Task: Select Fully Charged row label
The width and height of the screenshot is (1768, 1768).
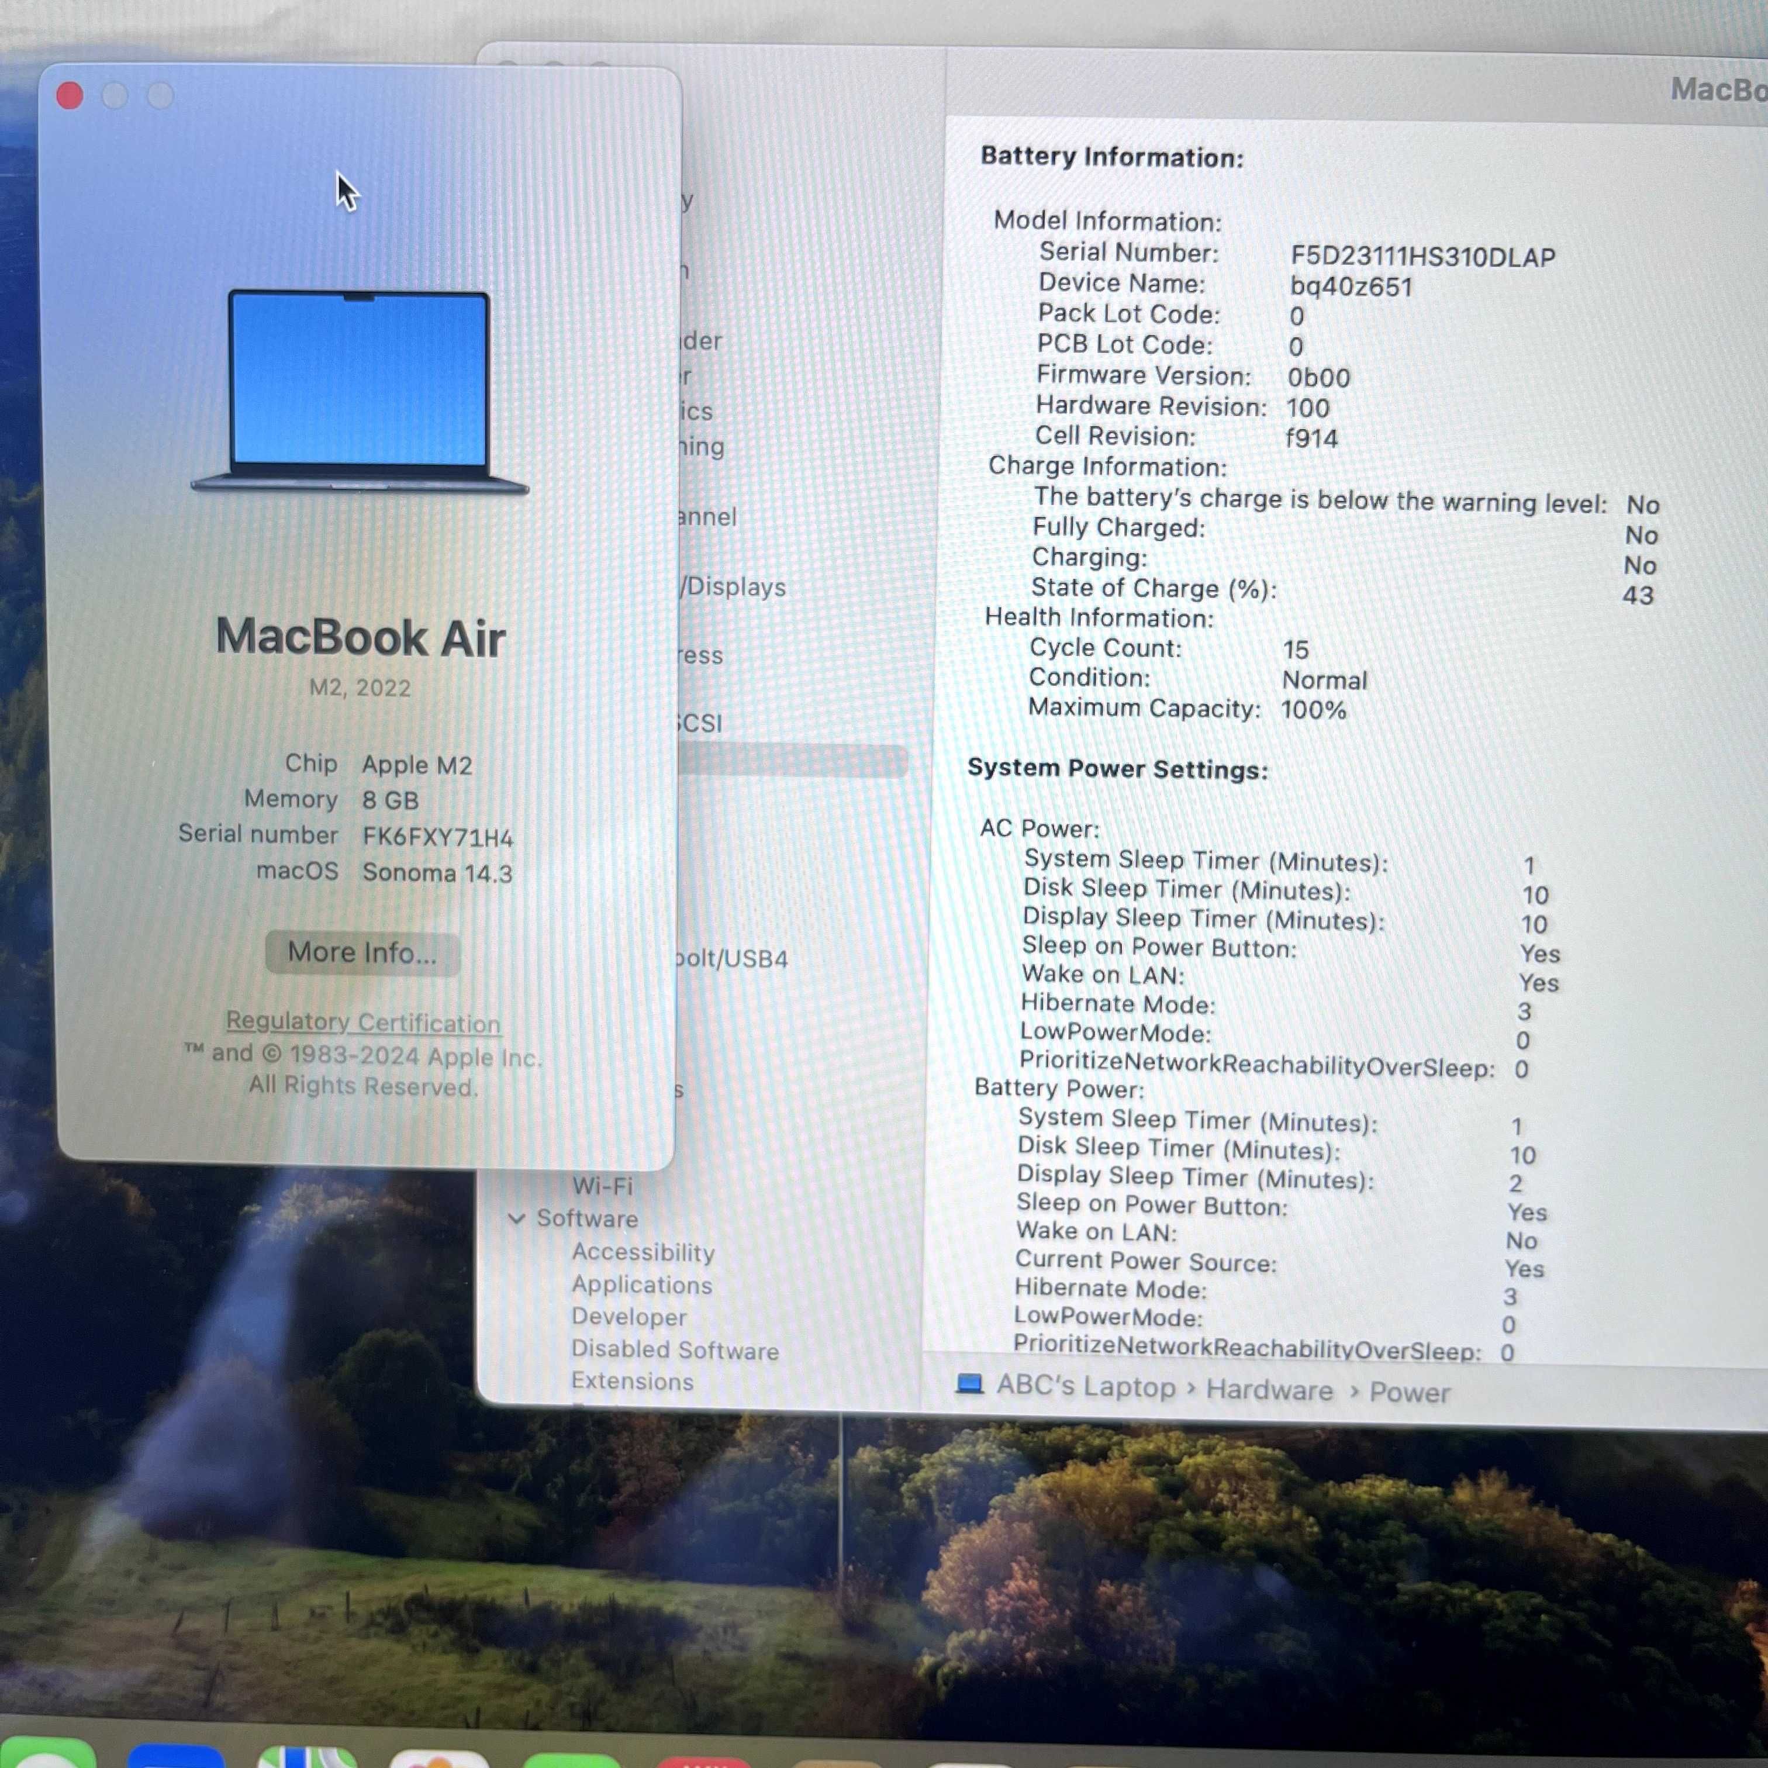Action: click(1118, 528)
